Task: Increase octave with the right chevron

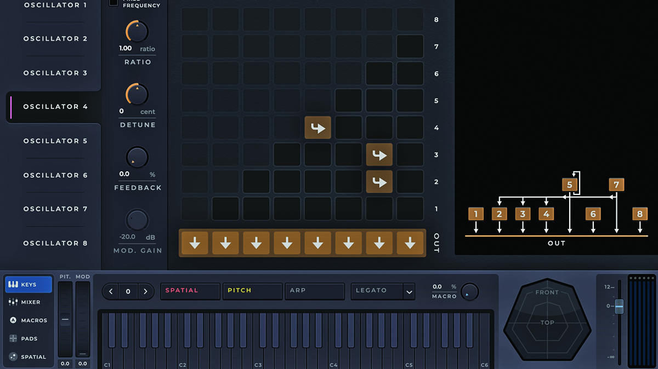Action: (x=145, y=292)
